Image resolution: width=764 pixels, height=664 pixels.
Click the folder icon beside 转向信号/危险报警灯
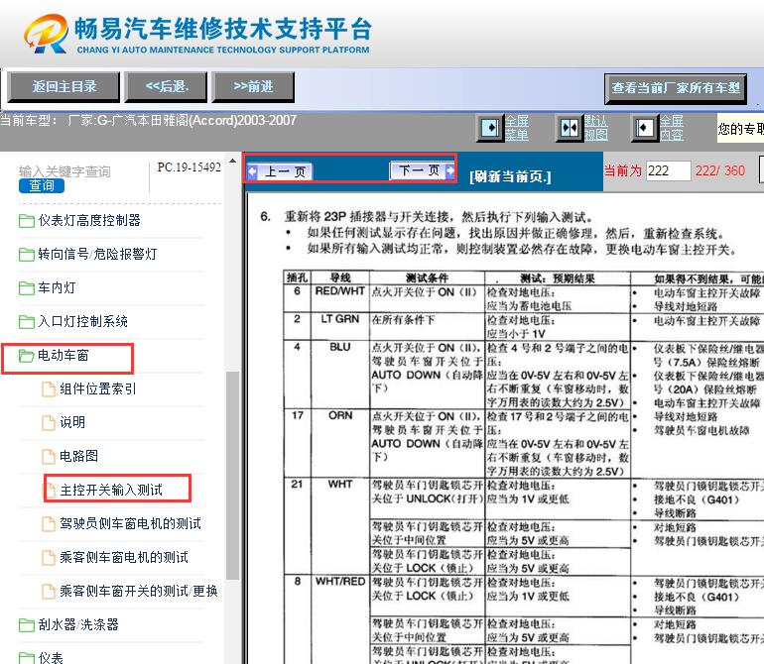[27, 255]
